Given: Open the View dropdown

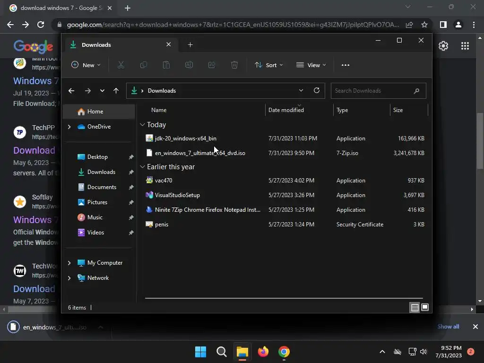Looking at the screenshot, I should pos(311,65).
